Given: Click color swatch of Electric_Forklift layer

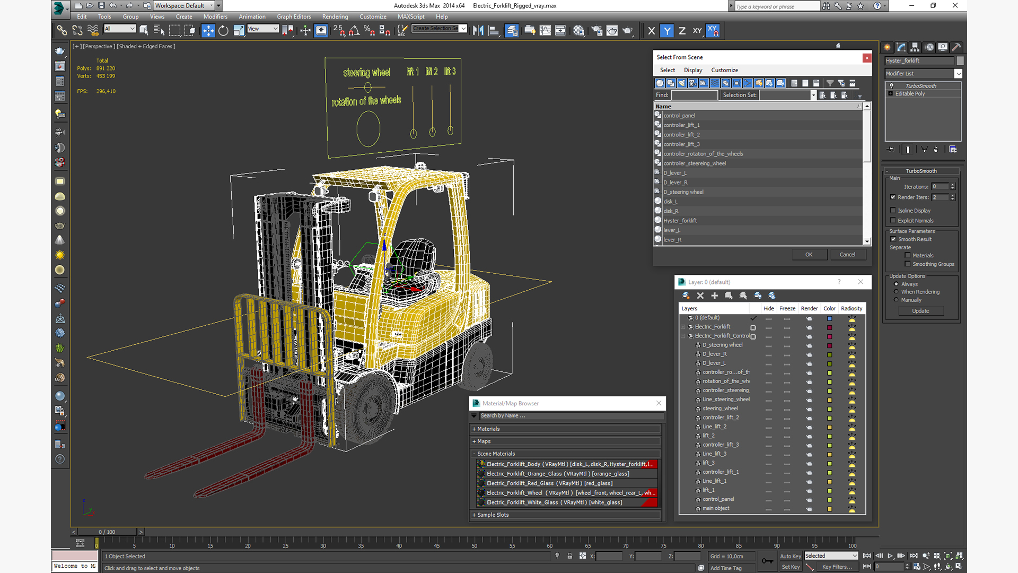Looking at the screenshot, I should (x=830, y=327).
